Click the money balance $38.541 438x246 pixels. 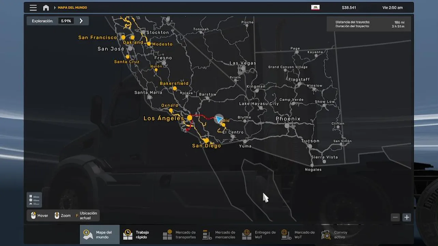point(349,8)
